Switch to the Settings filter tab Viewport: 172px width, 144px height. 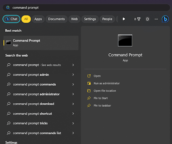(90, 19)
